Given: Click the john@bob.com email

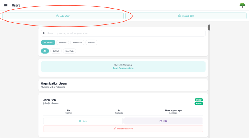Looking at the screenshot, I should (51, 103).
